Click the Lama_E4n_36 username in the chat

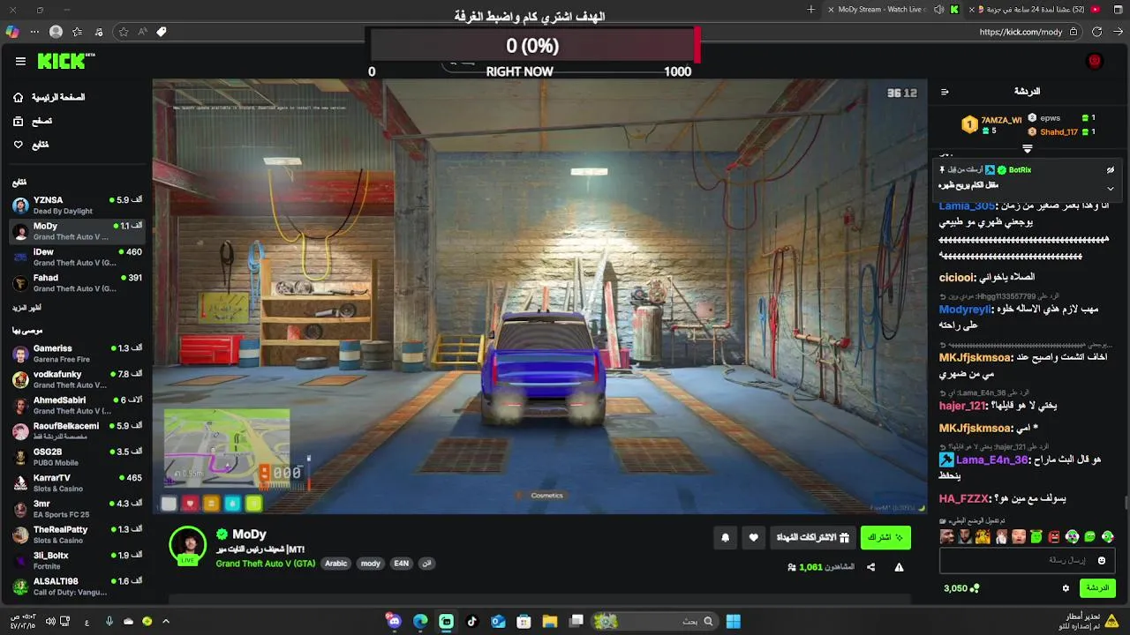click(x=992, y=459)
